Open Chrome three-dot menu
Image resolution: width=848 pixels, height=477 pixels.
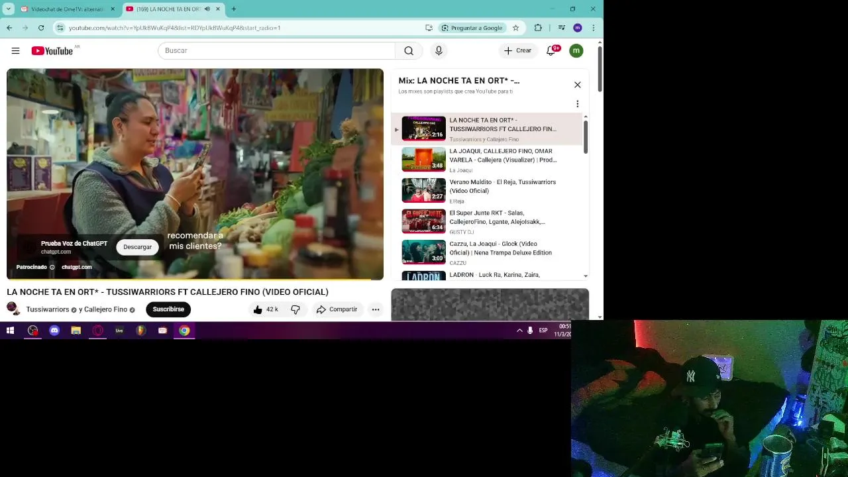pos(593,28)
